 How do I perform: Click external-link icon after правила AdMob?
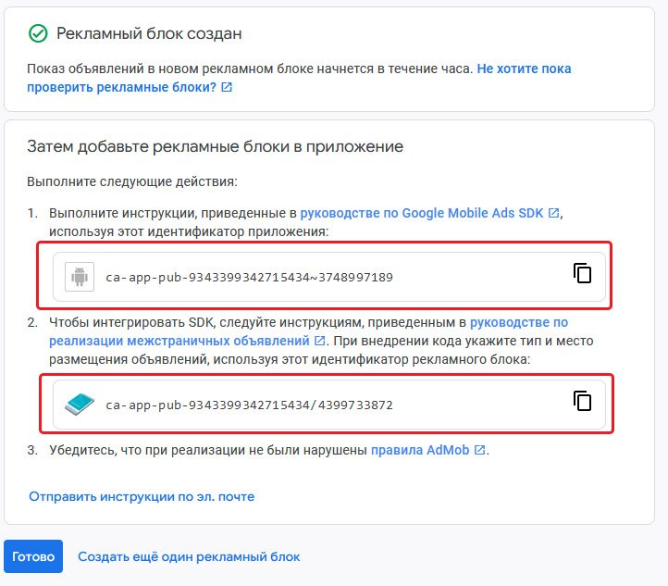pyautogui.click(x=479, y=451)
